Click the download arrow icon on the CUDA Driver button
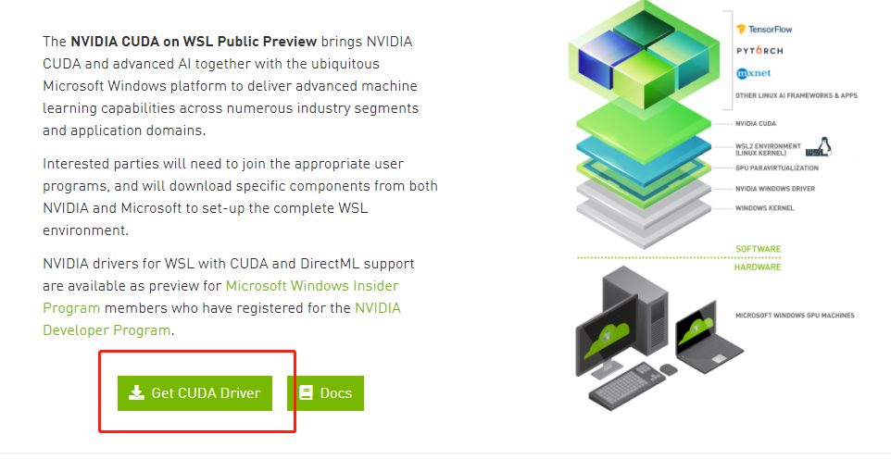 point(136,393)
